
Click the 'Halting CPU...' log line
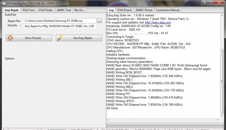tap(116, 51)
